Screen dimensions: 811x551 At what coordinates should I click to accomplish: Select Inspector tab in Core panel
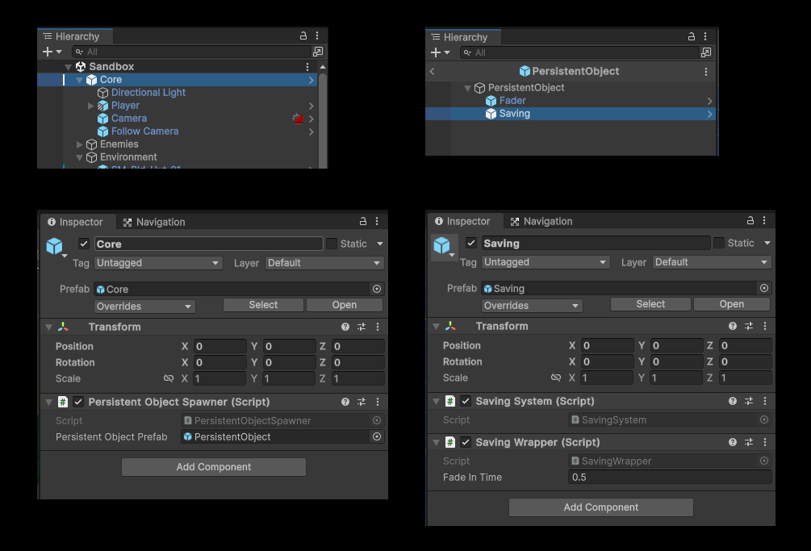tap(76, 223)
